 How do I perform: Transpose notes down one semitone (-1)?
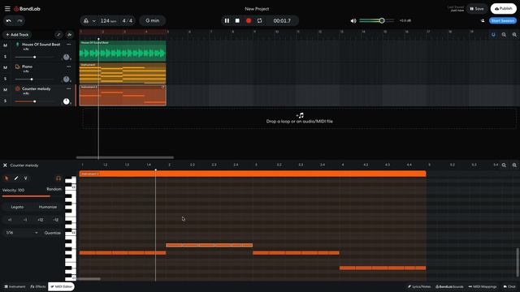coord(25,220)
